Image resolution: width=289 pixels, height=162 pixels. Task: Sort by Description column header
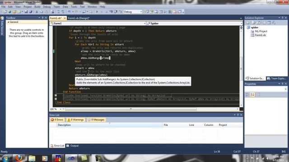coord(109,125)
